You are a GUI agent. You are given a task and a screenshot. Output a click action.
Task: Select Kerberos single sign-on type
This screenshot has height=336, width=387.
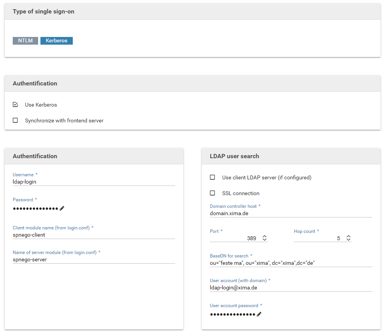[x=57, y=40]
